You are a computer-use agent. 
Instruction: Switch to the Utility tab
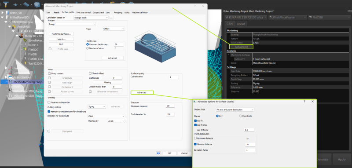[127, 13]
